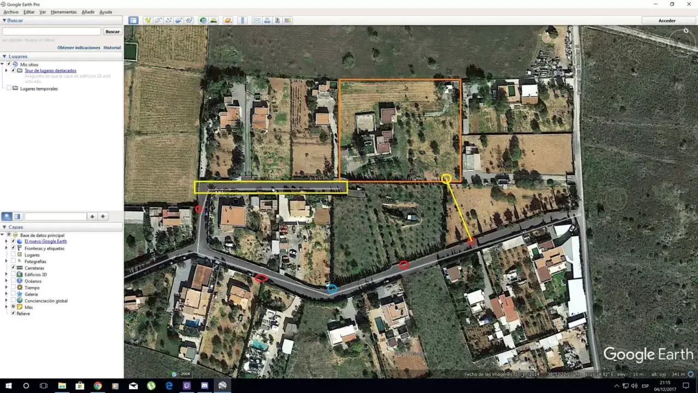698x393 pixels.
Task: Open the Añadir menu
Action: pos(88,12)
